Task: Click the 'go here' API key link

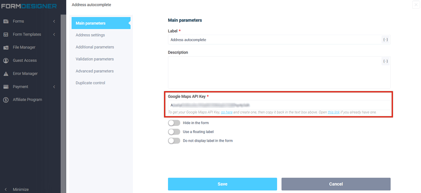Action: click(x=227, y=113)
